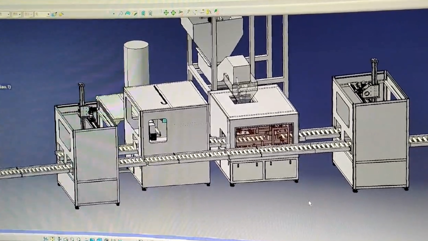Open the third small dropdown in top-left toolbar

[x=28, y=15]
